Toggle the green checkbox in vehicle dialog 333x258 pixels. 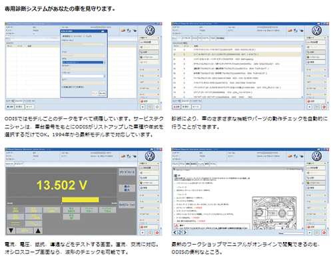[62, 87]
